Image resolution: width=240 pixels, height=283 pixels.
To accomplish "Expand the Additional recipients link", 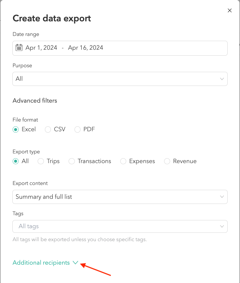I will tap(41, 262).
